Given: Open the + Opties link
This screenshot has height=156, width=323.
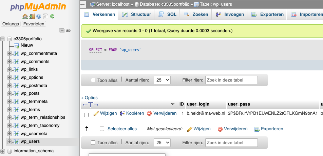Looking at the screenshot, I should [89, 98].
